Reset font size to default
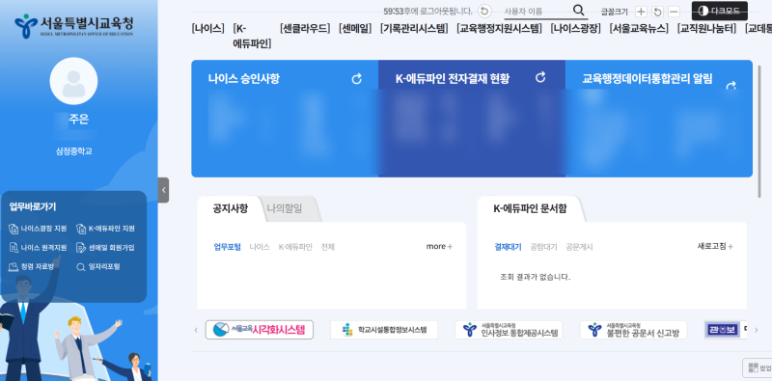The image size is (772, 381). point(657,12)
